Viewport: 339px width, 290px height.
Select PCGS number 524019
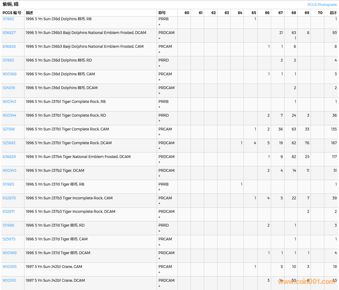[x=9, y=88]
